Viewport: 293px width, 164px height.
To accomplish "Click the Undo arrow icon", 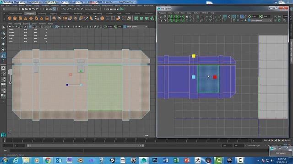I will pos(33,9).
